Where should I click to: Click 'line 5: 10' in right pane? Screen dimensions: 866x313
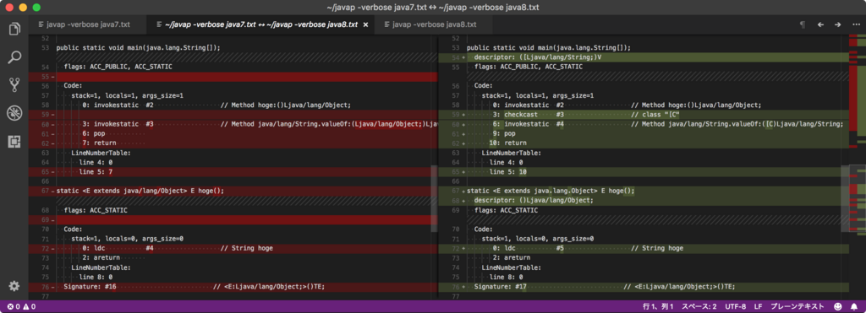(x=508, y=172)
